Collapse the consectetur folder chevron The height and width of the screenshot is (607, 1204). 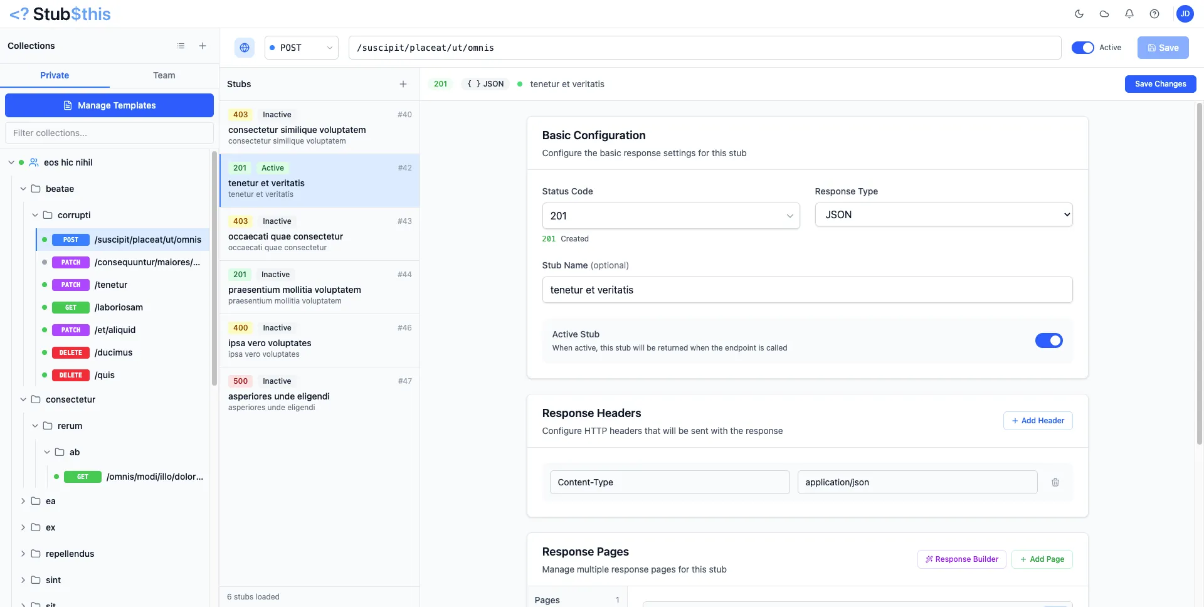23,399
